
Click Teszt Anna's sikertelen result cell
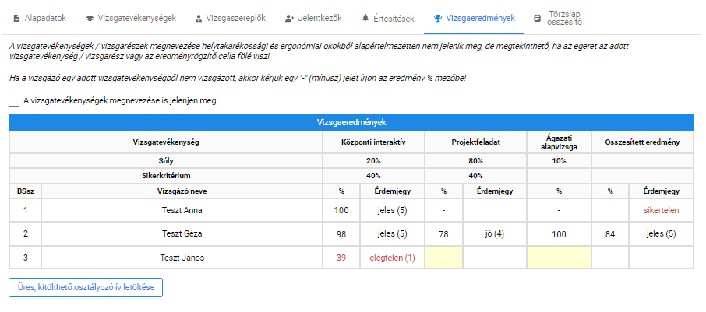coord(661,210)
